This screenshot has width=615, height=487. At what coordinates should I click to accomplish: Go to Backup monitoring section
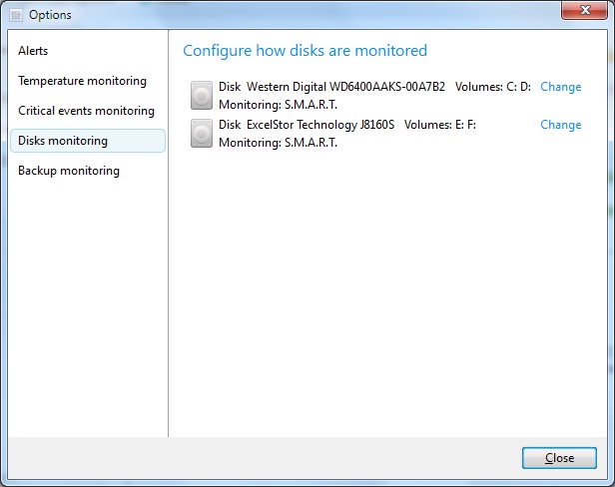69,171
